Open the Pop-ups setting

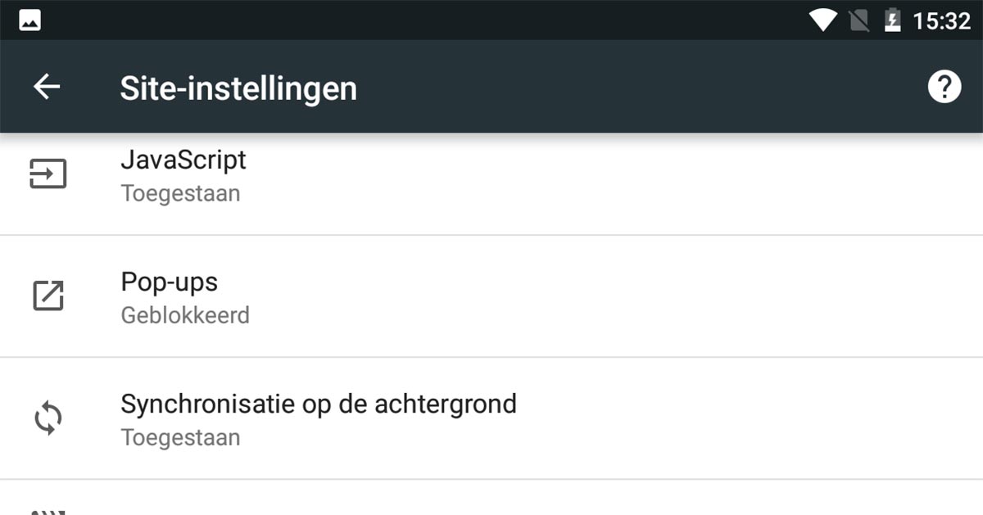[x=170, y=282]
